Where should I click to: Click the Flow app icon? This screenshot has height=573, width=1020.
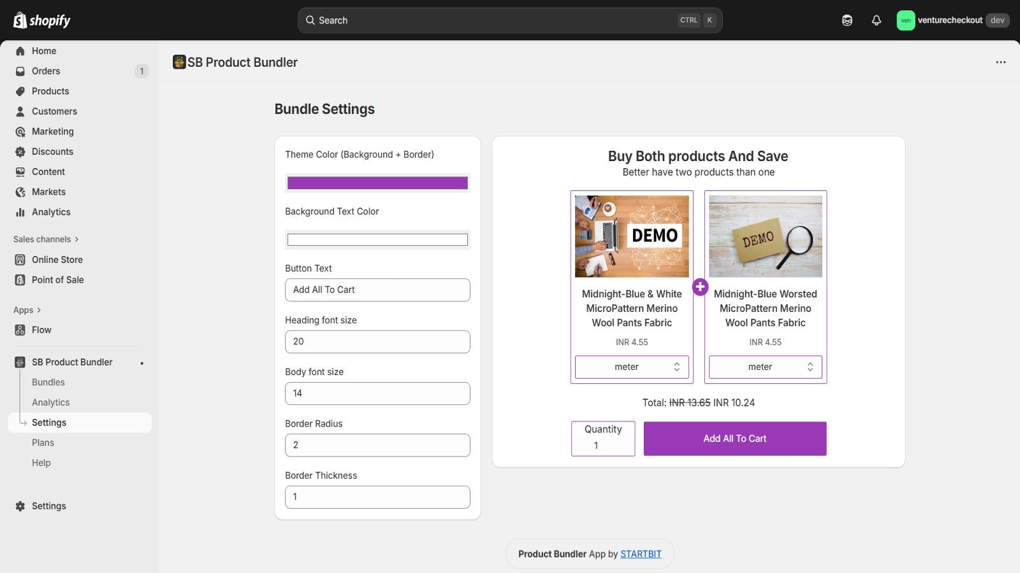tap(20, 330)
